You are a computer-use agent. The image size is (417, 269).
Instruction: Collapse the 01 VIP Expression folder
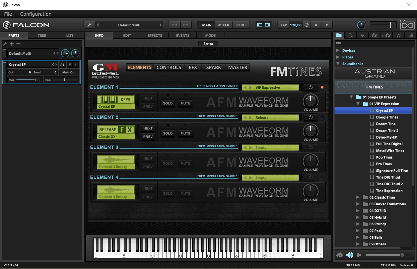(358, 104)
